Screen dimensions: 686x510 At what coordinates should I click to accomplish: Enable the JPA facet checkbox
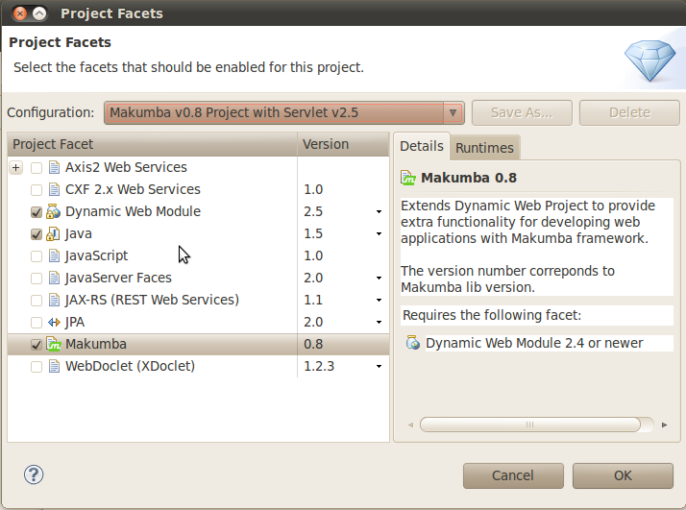37,323
